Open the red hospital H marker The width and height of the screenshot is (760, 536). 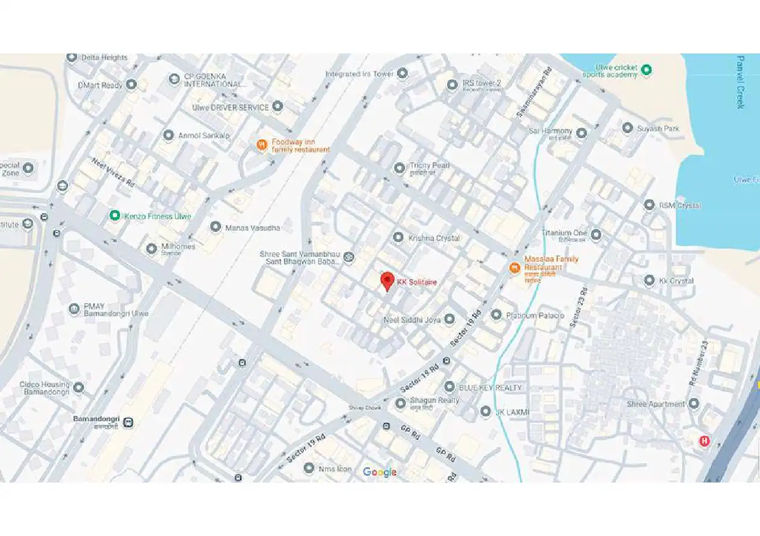click(x=704, y=441)
